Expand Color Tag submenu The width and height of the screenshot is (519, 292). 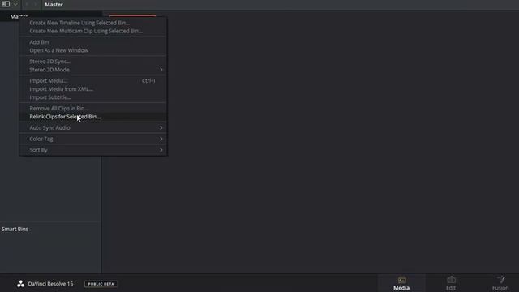coord(92,139)
